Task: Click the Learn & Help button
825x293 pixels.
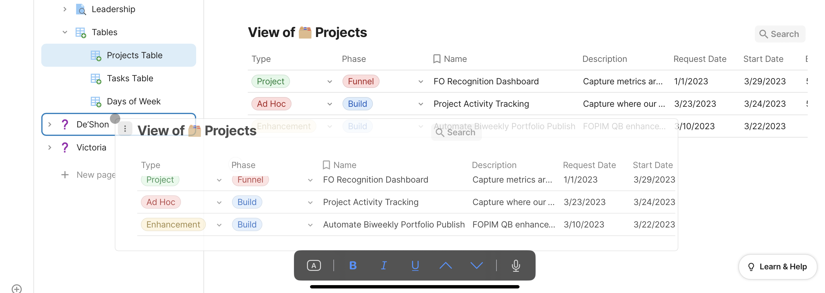Action: coord(777,266)
